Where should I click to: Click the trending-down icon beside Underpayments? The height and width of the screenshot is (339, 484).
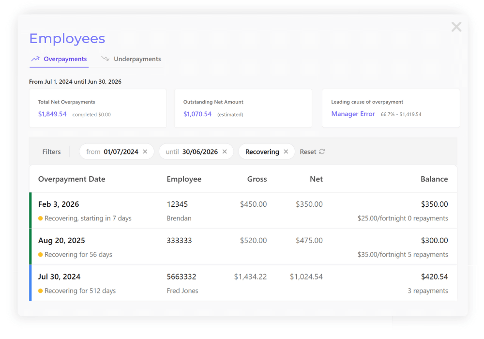point(105,59)
